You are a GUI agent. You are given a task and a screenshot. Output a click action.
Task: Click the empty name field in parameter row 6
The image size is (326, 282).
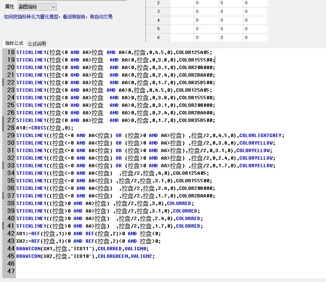tap(182, 37)
